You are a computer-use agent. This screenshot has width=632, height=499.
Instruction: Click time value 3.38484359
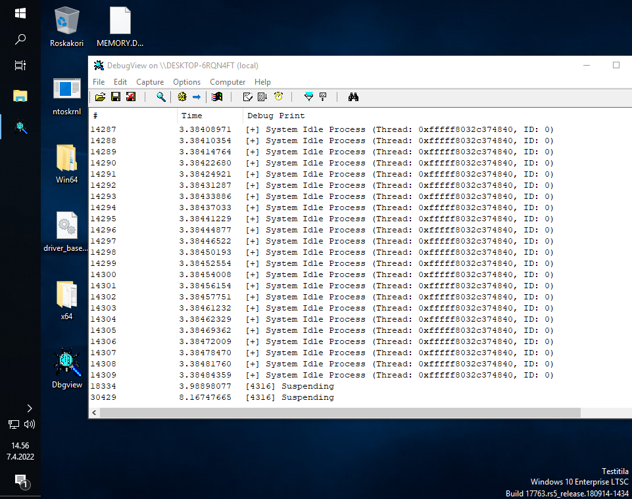coord(205,375)
